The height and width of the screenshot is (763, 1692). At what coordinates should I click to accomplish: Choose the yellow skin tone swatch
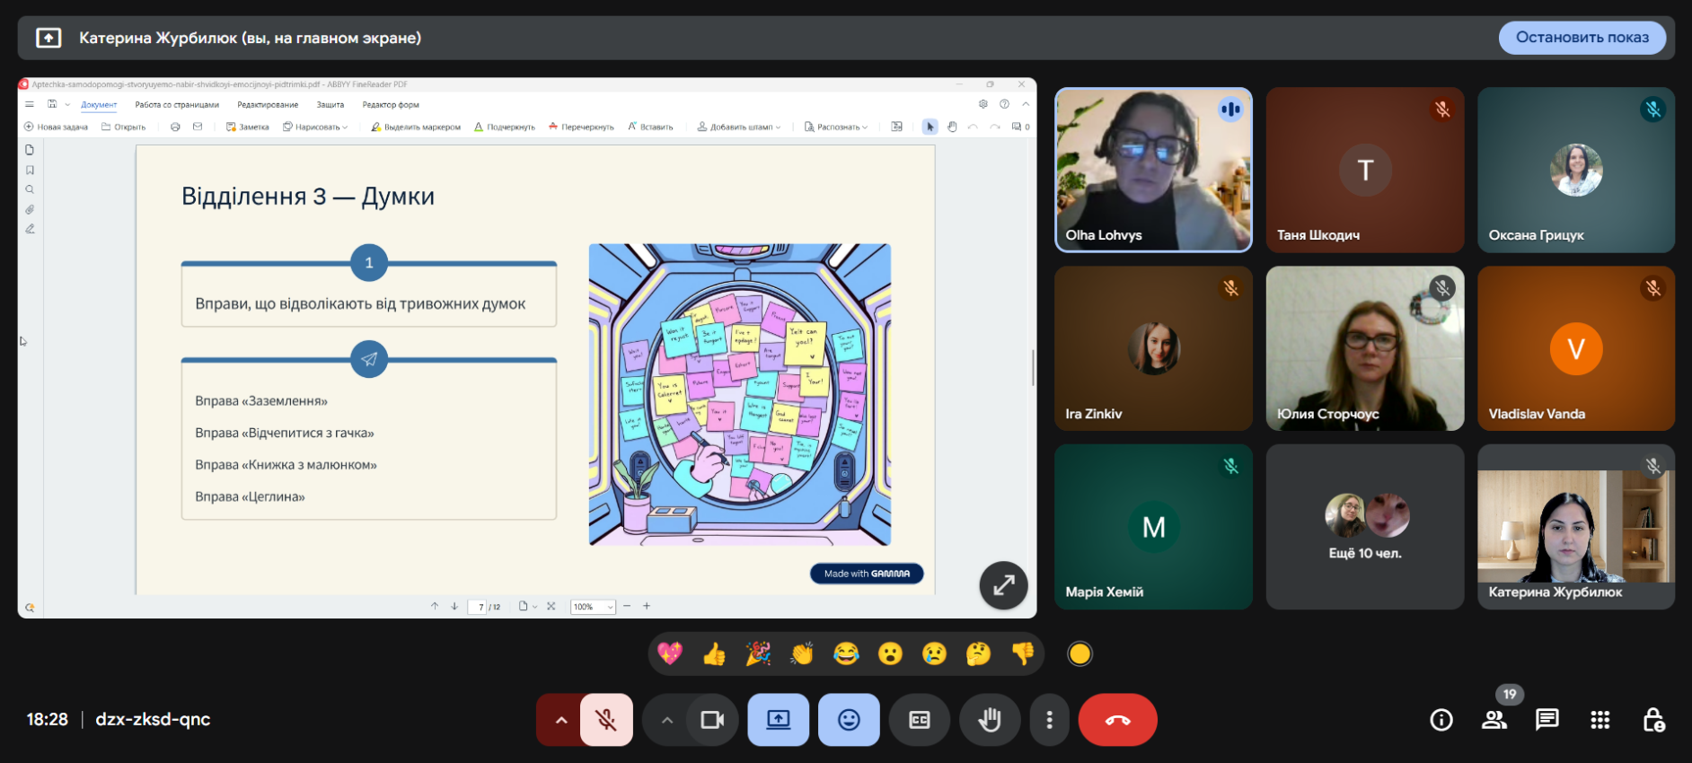pyautogui.click(x=1080, y=654)
